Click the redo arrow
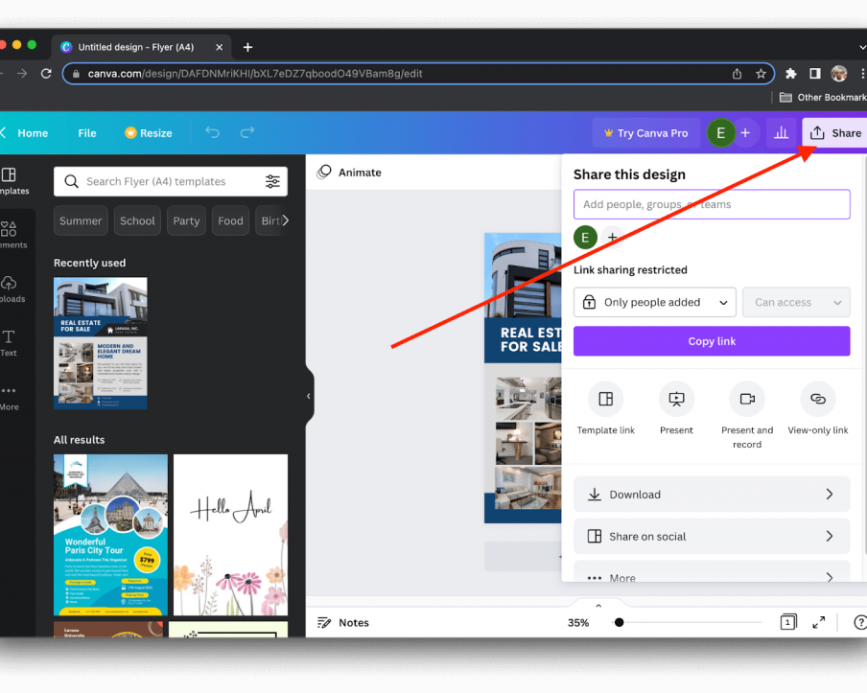The image size is (867, 693). click(247, 133)
